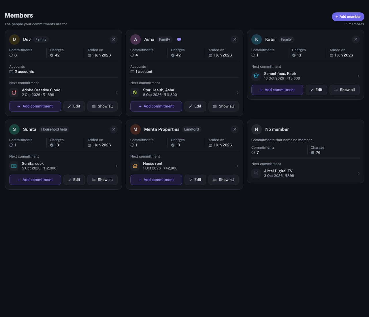The image size is (369, 317).
Task: Click the Adobe Creative Cloud icon
Action: coord(14,93)
